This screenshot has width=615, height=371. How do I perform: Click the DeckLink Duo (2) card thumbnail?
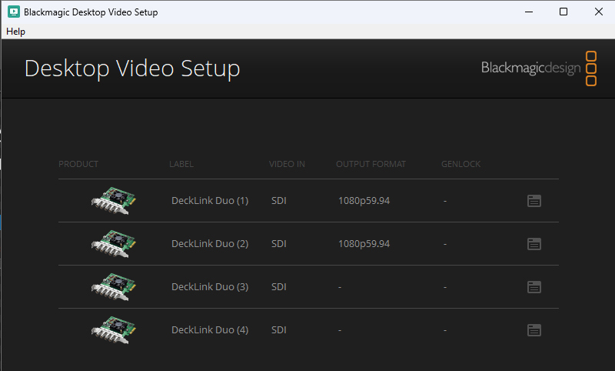(x=113, y=244)
